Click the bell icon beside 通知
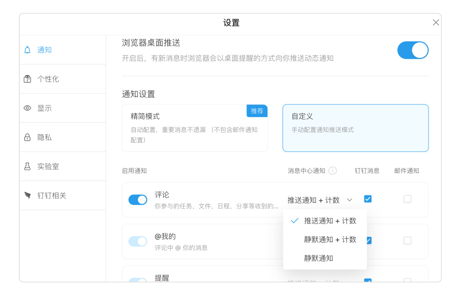 click(x=27, y=50)
